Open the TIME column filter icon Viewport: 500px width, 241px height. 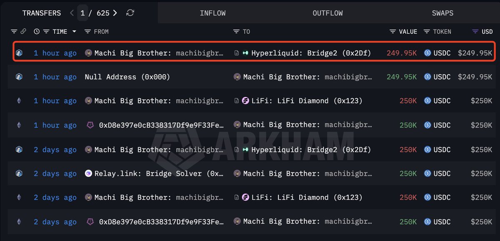click(46, 32)
